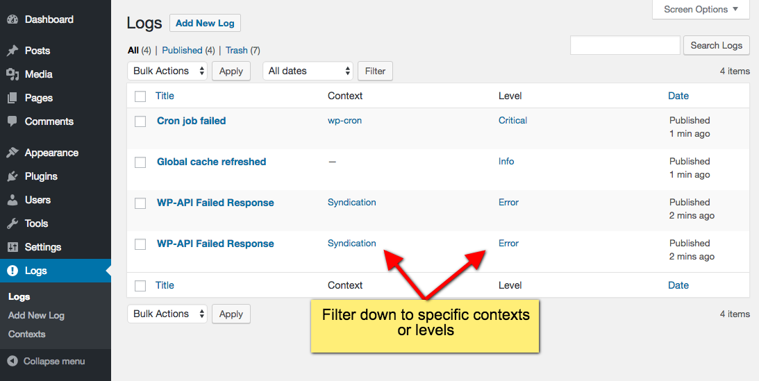Open the All dates dropdown
Screen dimensions: 759x381
[x=308, y=71]
